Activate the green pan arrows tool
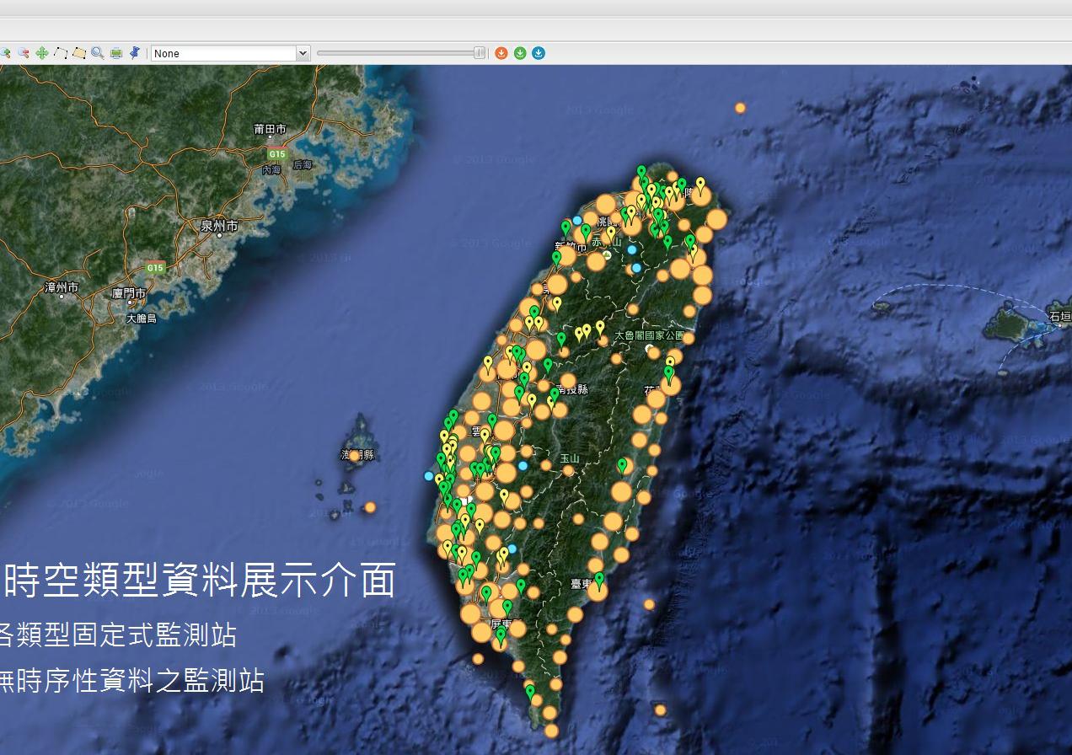The height and width of the screenshot is (755, 1072). click(x=42, y=53)
